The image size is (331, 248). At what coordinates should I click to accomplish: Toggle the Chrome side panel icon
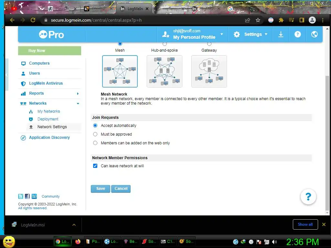pyautogui.click(x=302, y=20)
